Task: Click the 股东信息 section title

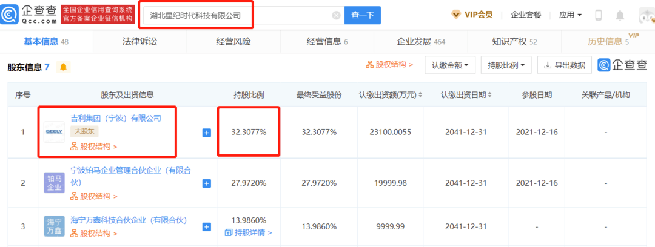Action: click(x=25, y=67)
